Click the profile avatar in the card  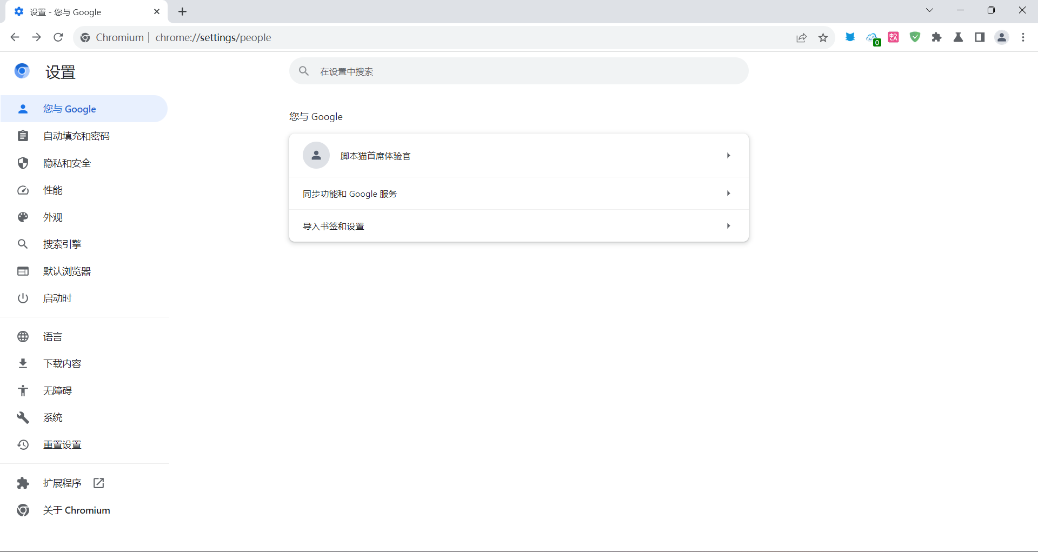pyautogui.click(x=316, y=156)
